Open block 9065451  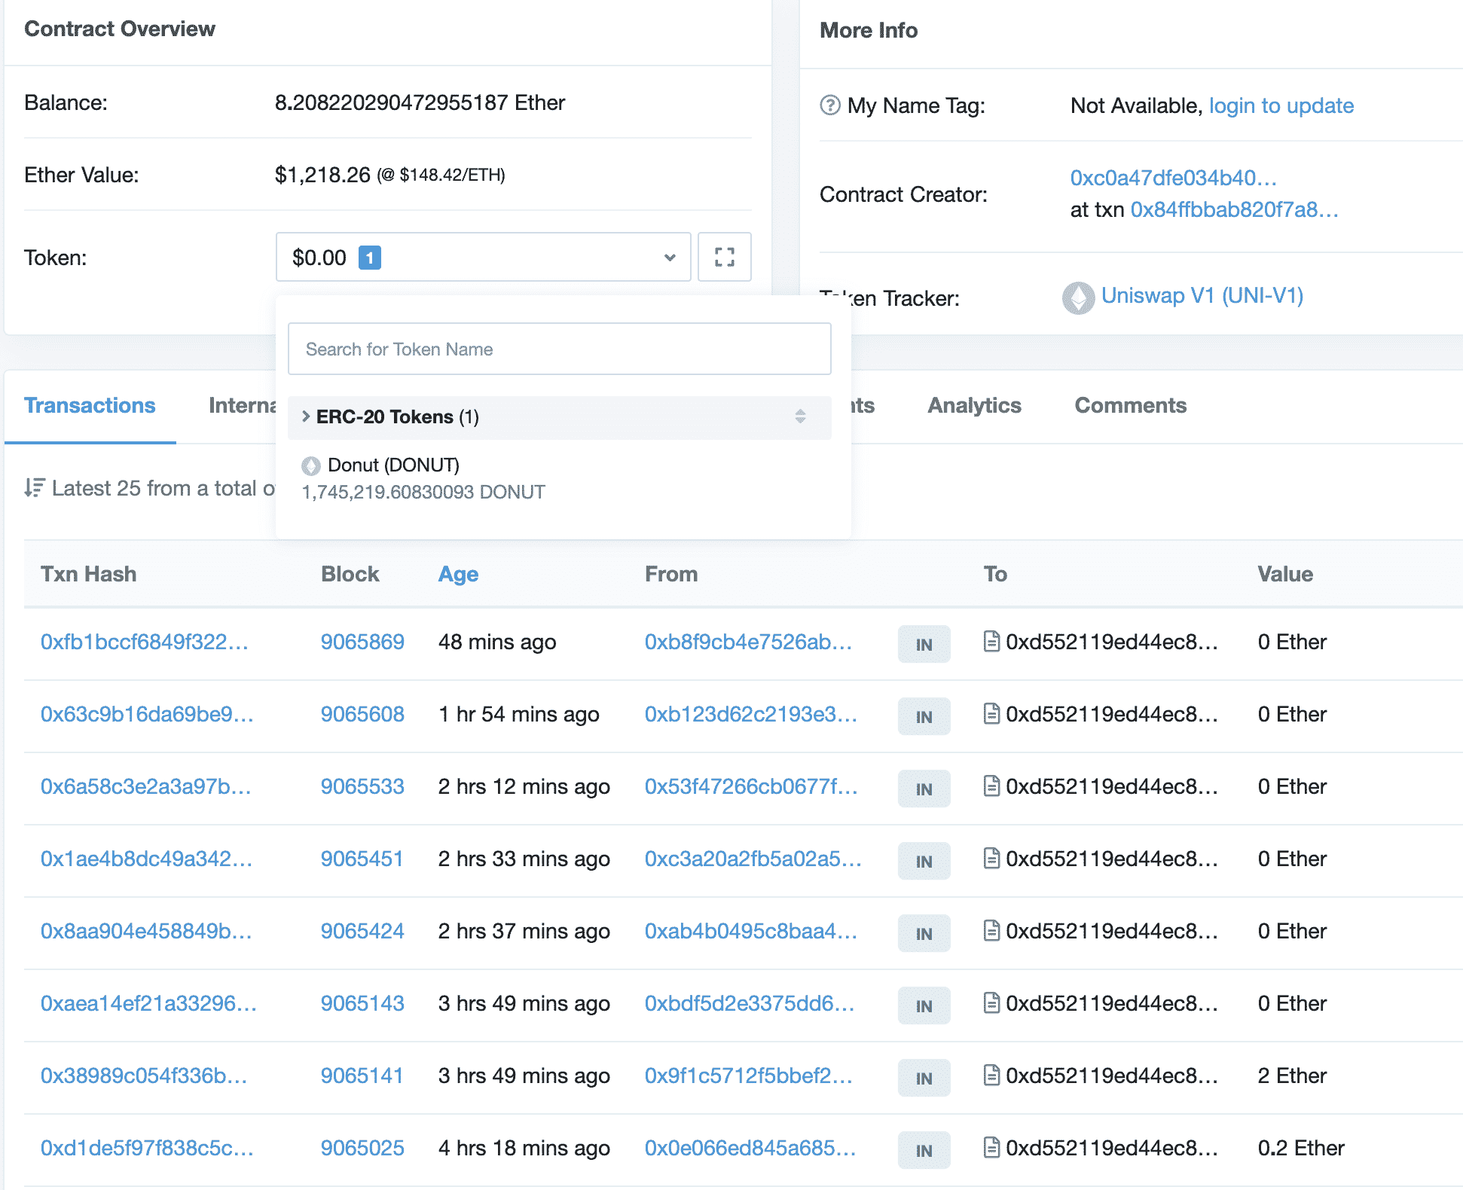click(x=362, y=859)
